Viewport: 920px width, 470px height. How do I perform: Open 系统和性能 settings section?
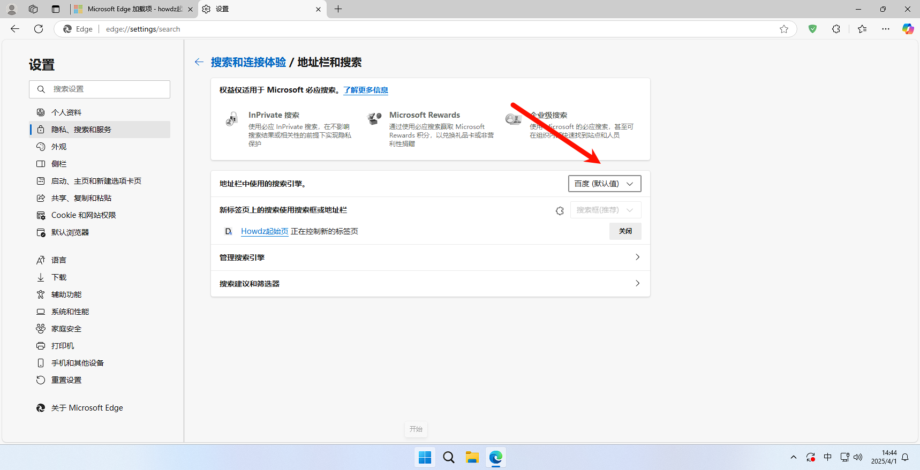pos(100,312)
